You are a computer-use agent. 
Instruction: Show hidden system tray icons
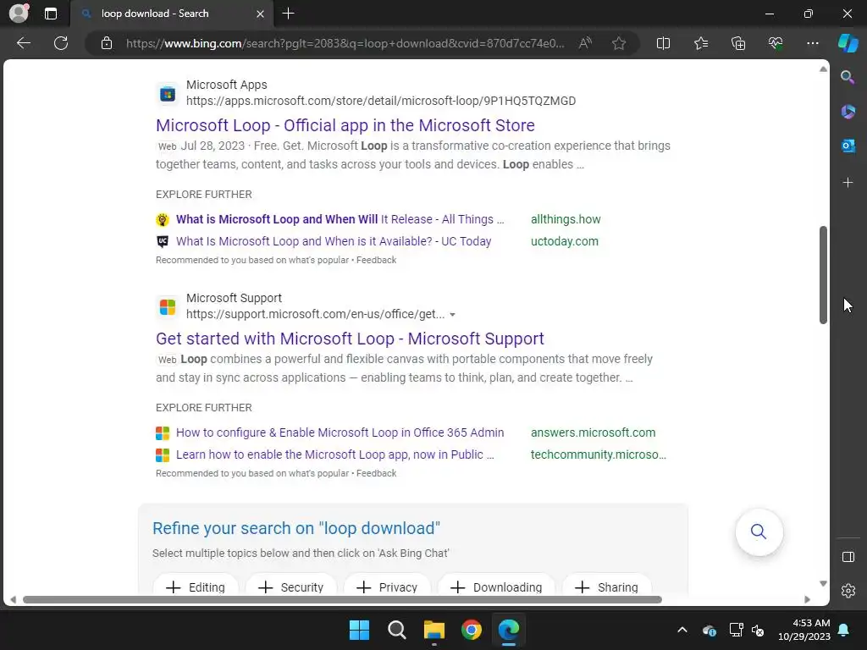point(682,630)
